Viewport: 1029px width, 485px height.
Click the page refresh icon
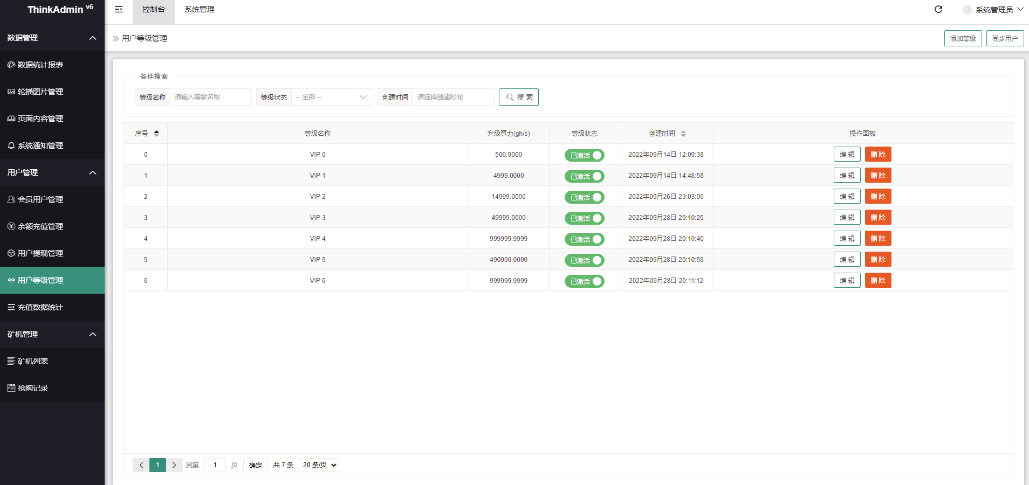pos(938,10)
